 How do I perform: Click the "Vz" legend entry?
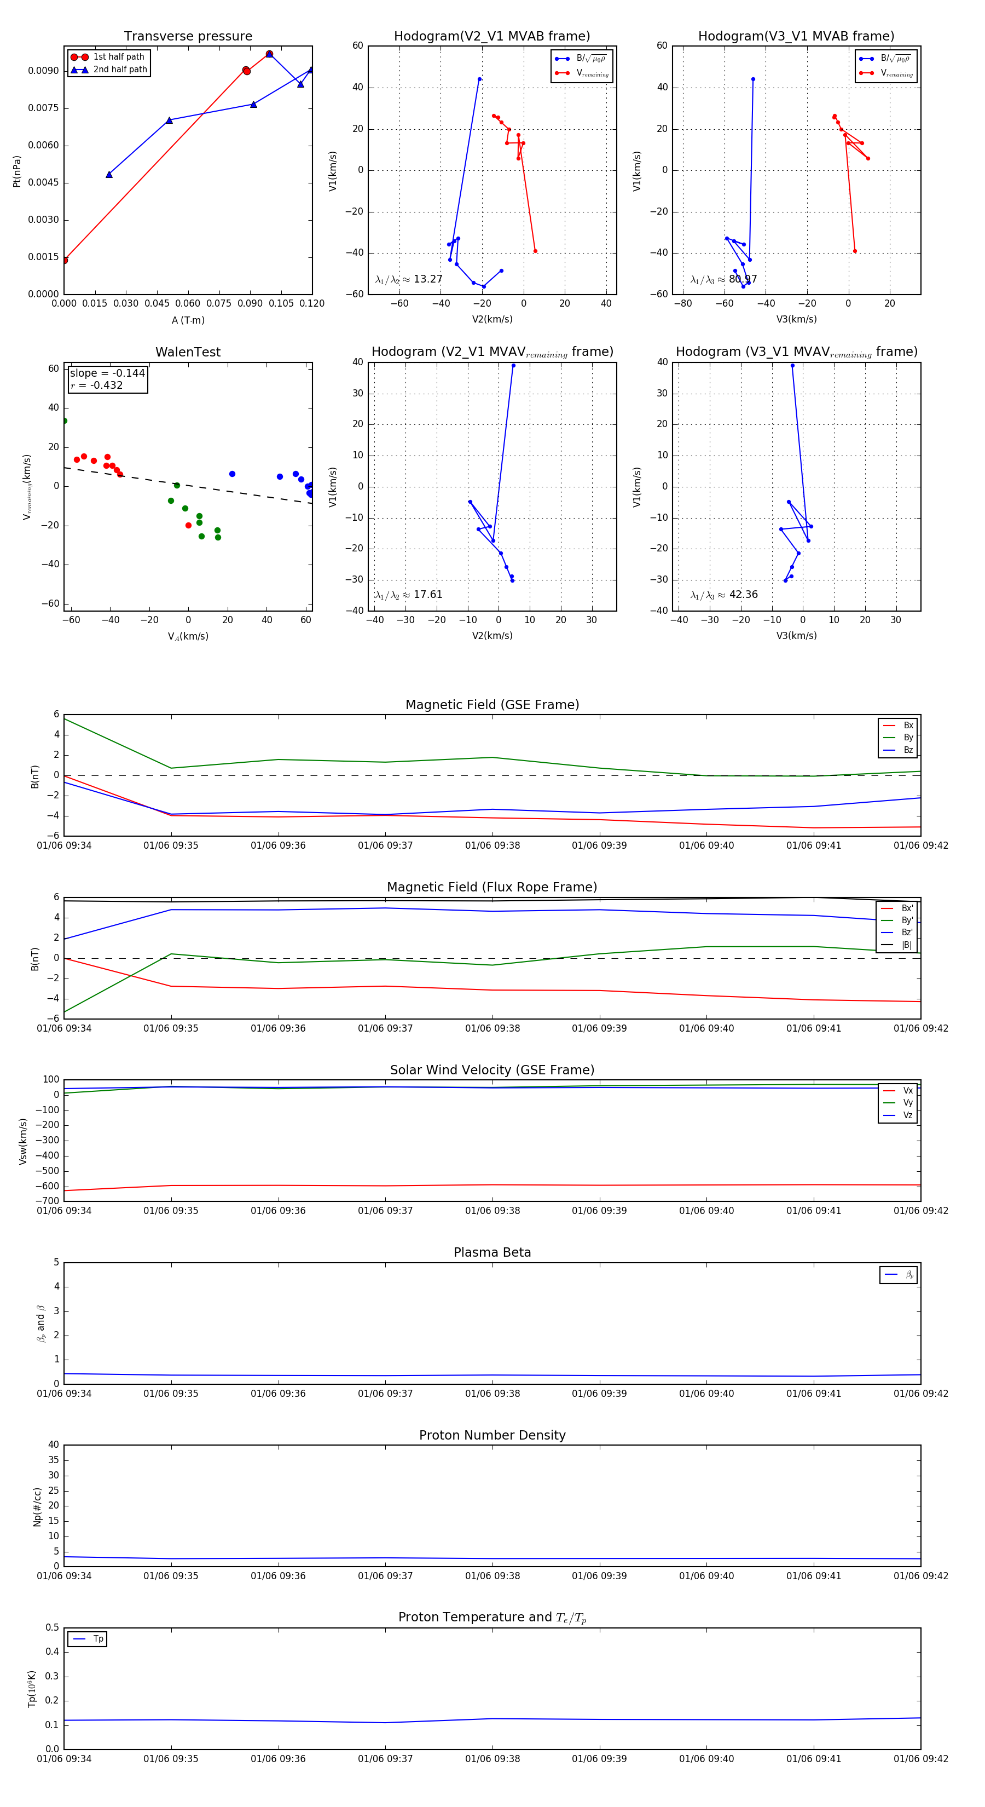click(898, 1115)
